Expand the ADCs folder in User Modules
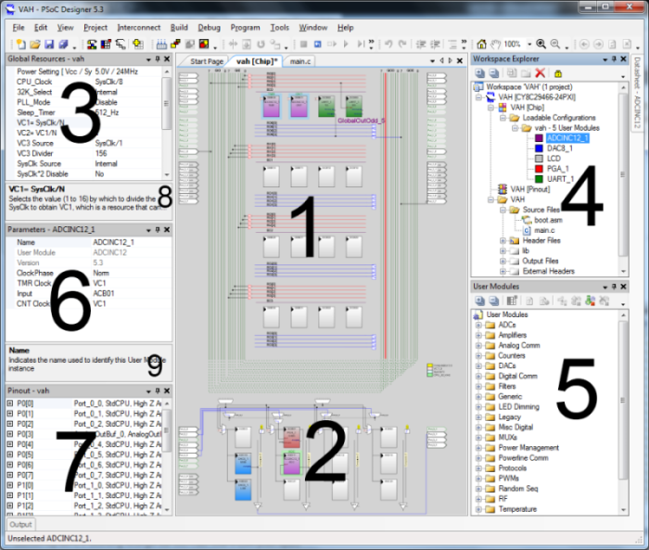 pyautogui.click(x=478, y=325)
